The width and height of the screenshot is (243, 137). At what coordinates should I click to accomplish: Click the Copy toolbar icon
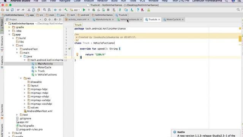pos(34,10)
